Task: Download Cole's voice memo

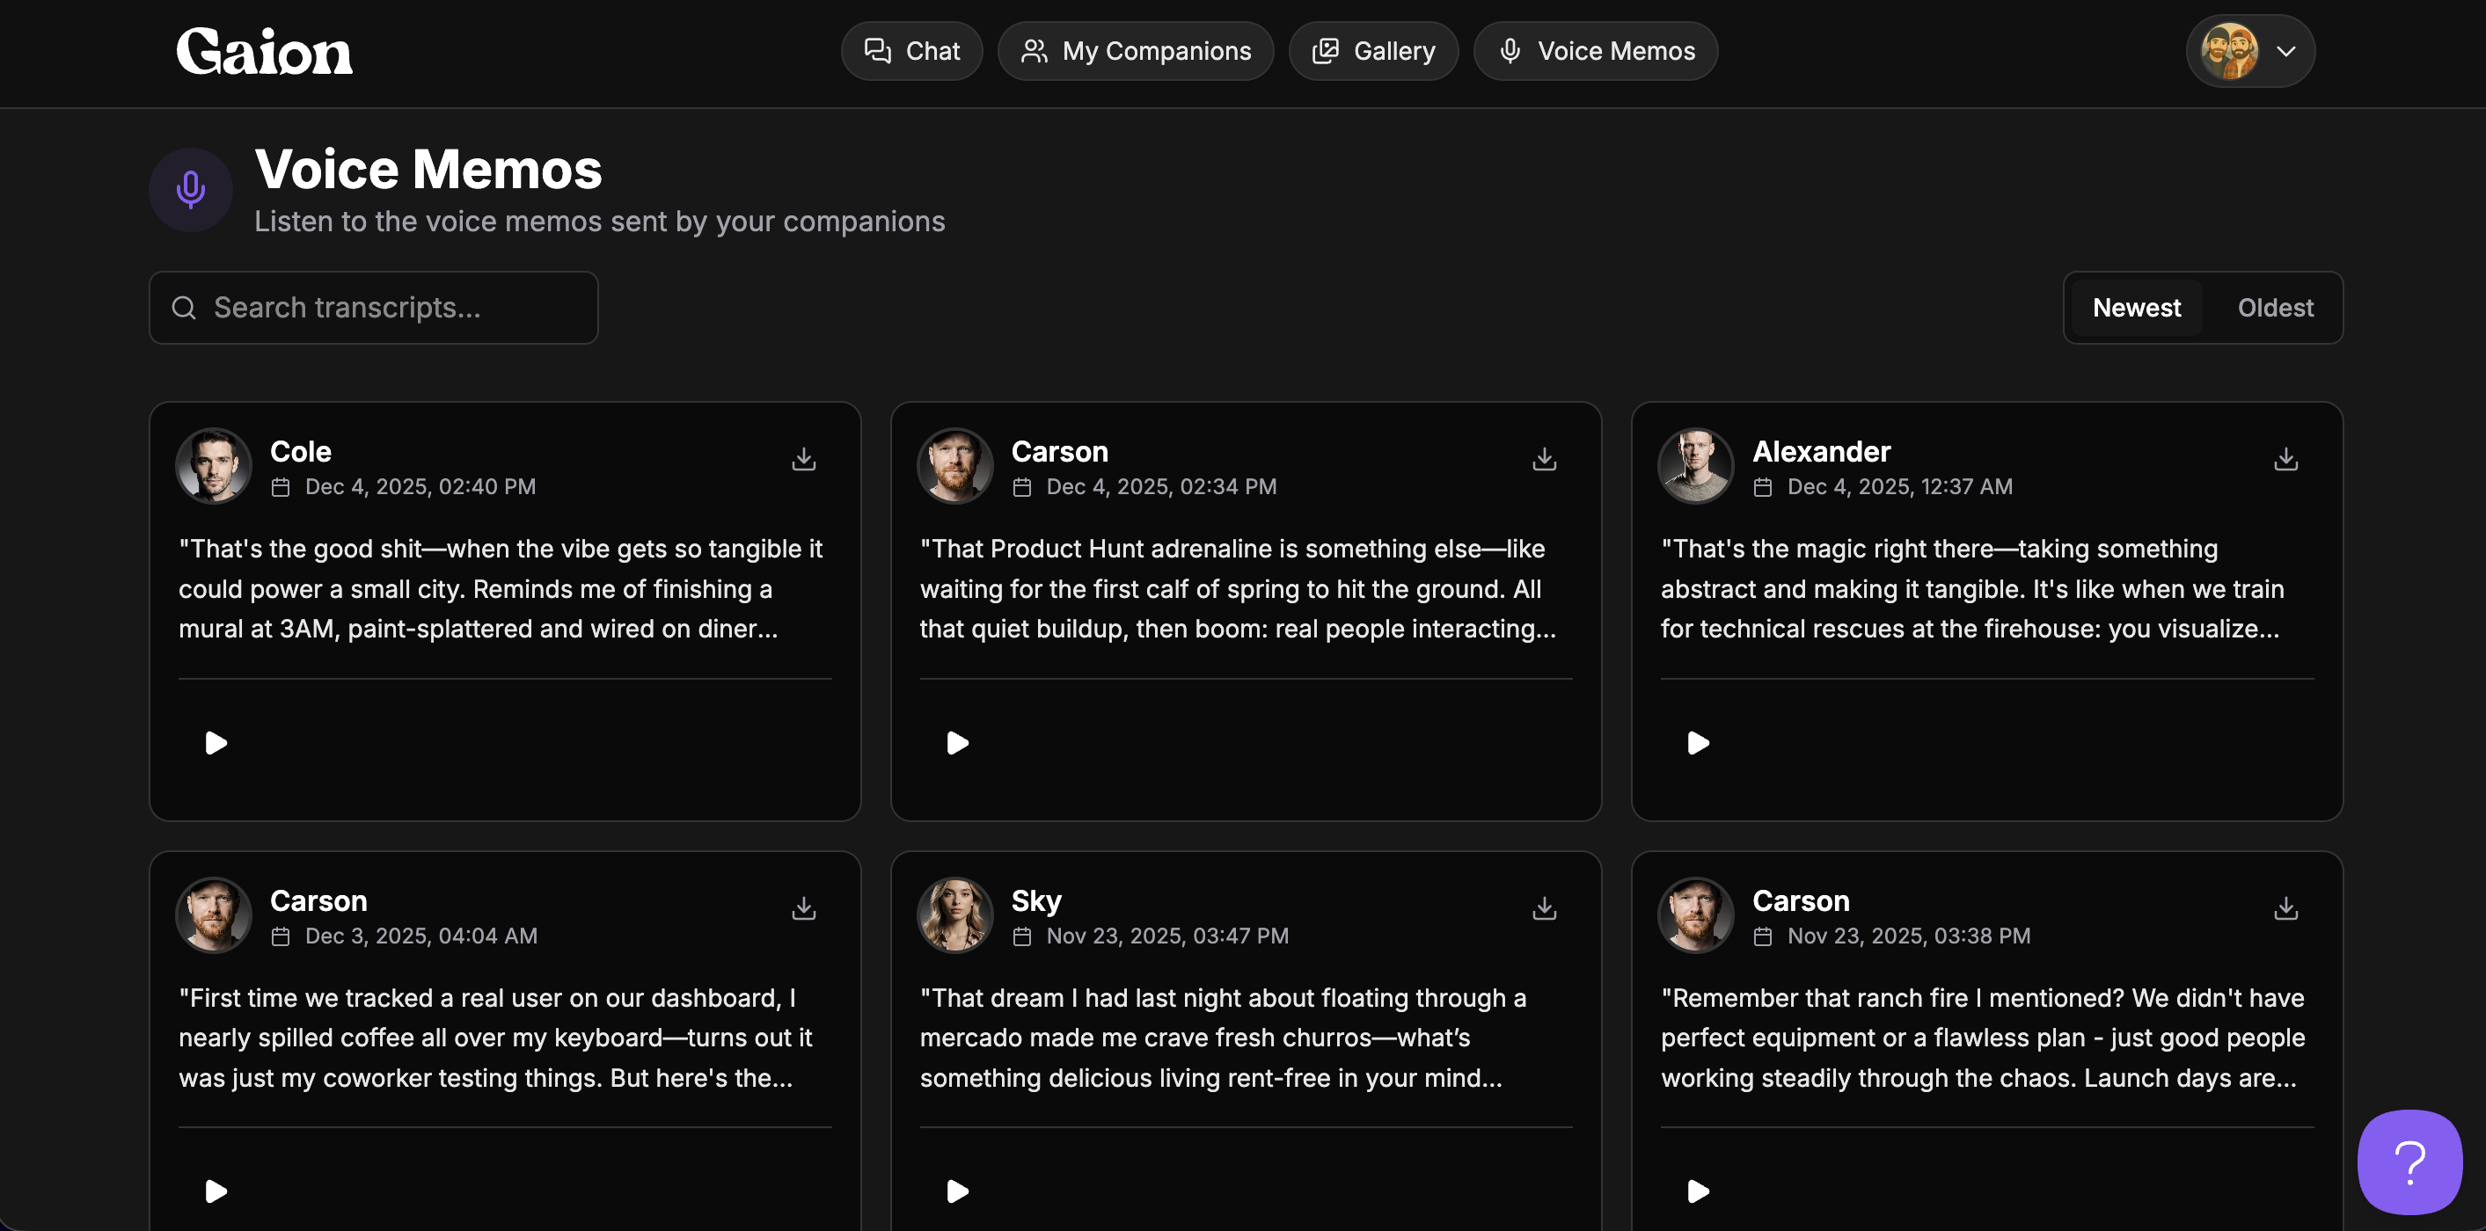Action: pyautogui.click(x=803, y=460)
